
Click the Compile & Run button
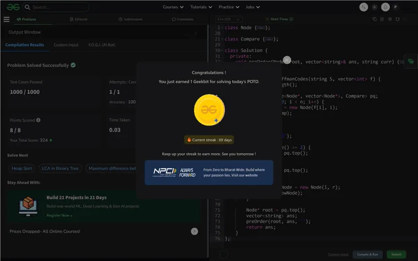[368, 255]
